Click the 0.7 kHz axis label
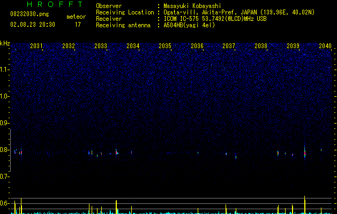This screenshot has width=337, height=214. click(x=4, y=177)
